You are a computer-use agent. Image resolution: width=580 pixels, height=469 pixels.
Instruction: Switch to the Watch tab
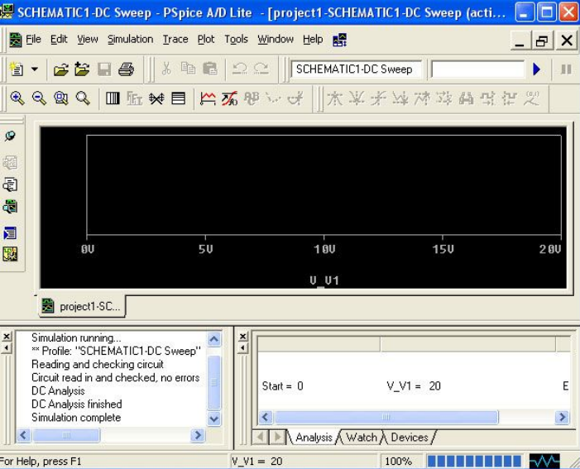click(x=362, y=438)
